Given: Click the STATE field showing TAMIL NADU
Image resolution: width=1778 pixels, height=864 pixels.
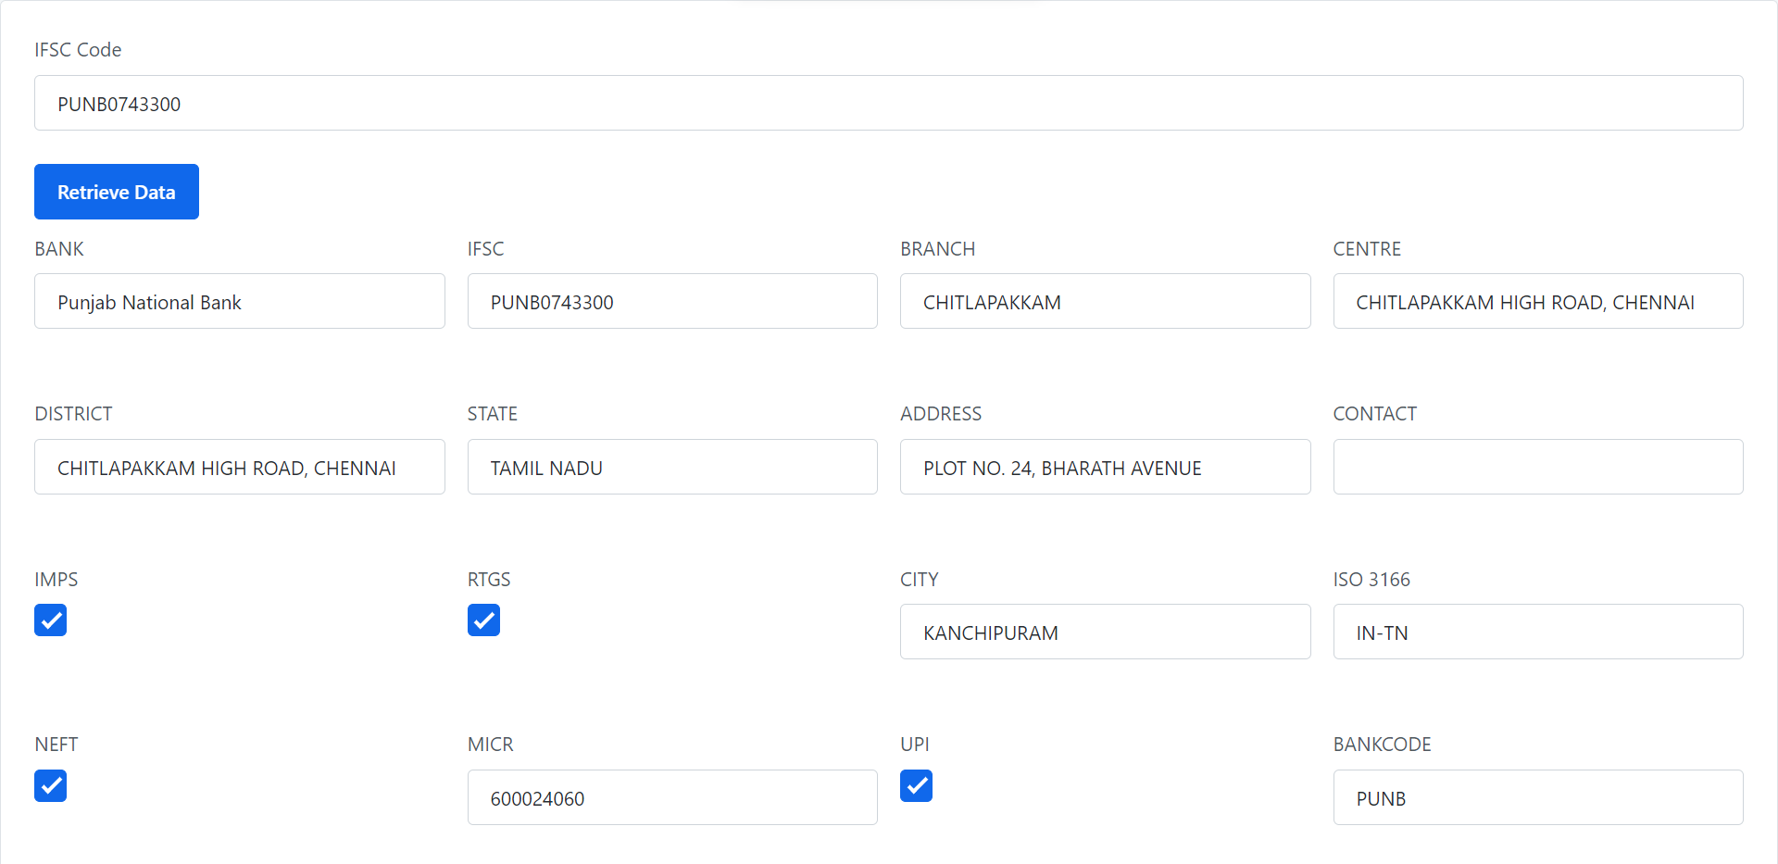Looking at the screenshot, I should coord(672,467).
